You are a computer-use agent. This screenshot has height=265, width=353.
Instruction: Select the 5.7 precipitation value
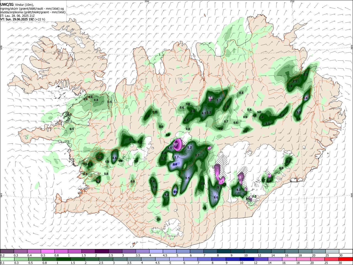177,157
